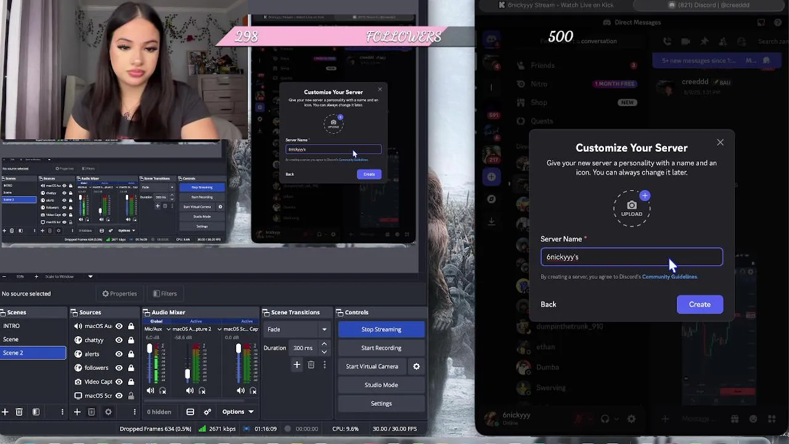Open transition properties three-dot menu

pos(324,365)
